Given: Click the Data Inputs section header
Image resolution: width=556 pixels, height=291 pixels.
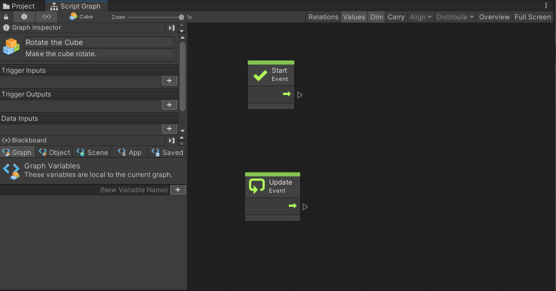Looking at the screenshot, I should pos(89,119).
